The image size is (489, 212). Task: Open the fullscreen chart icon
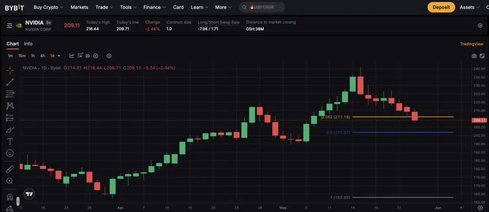click(482, 56)
